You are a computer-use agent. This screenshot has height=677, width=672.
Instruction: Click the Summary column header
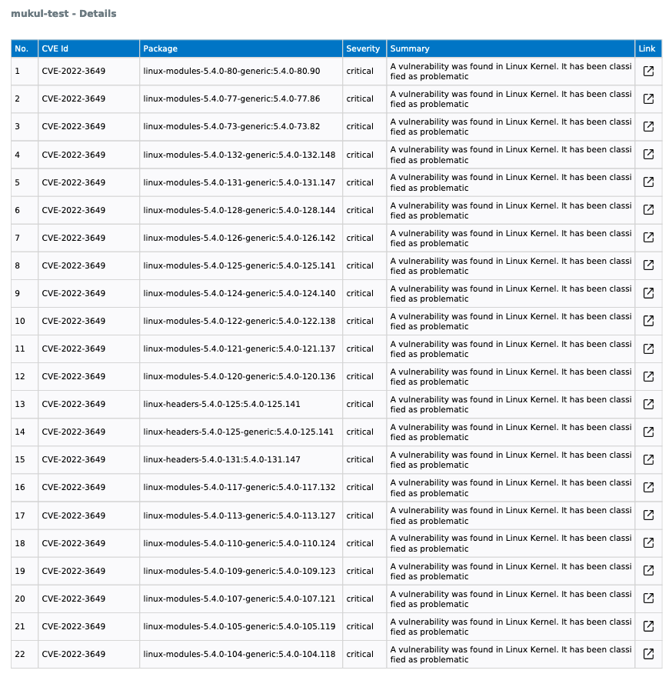pos(511,48)
